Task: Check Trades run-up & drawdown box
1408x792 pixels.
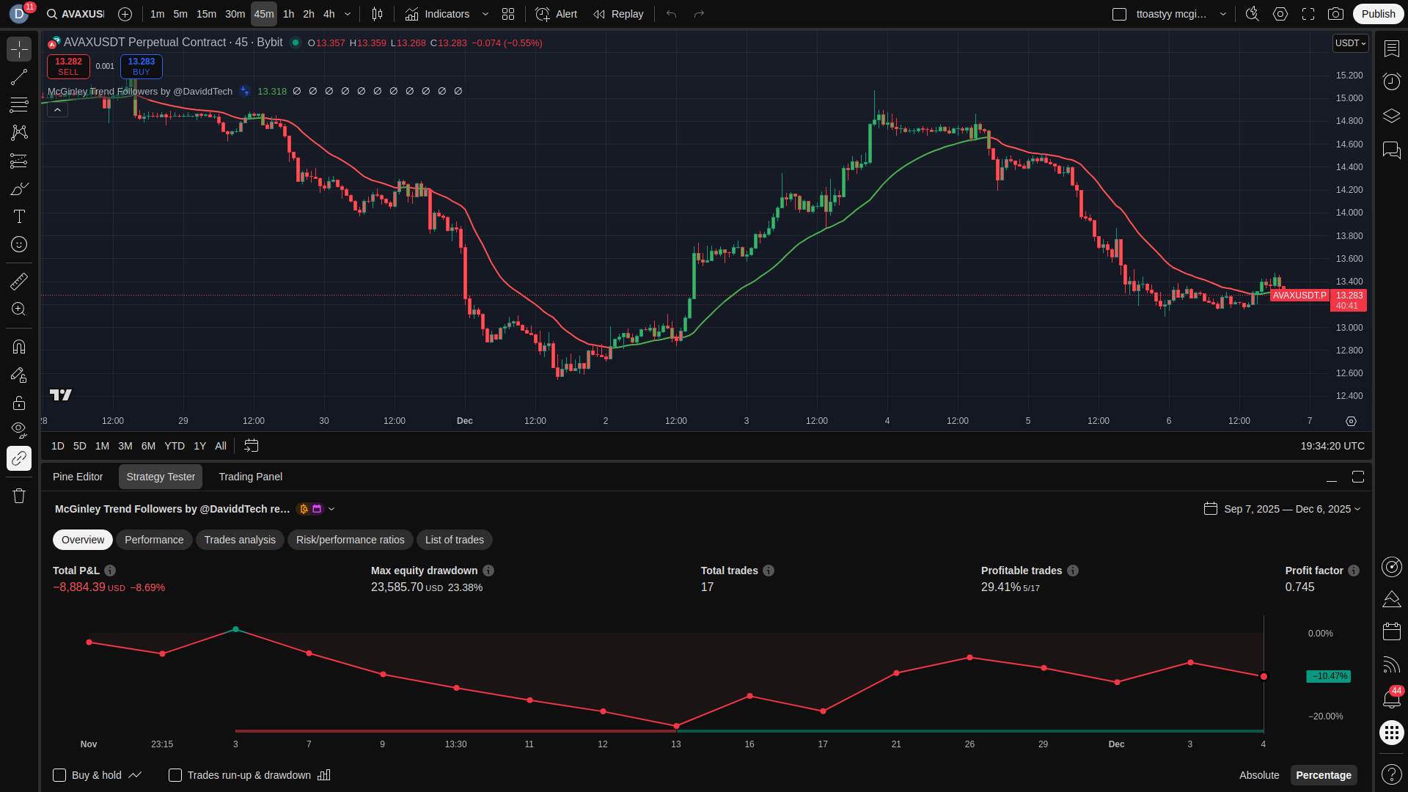Action: [175, 775]
